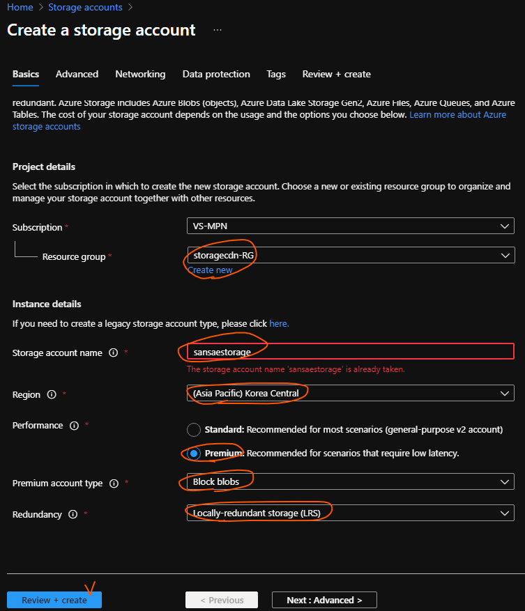Switch to the Advanced tab

click(77, 75)
